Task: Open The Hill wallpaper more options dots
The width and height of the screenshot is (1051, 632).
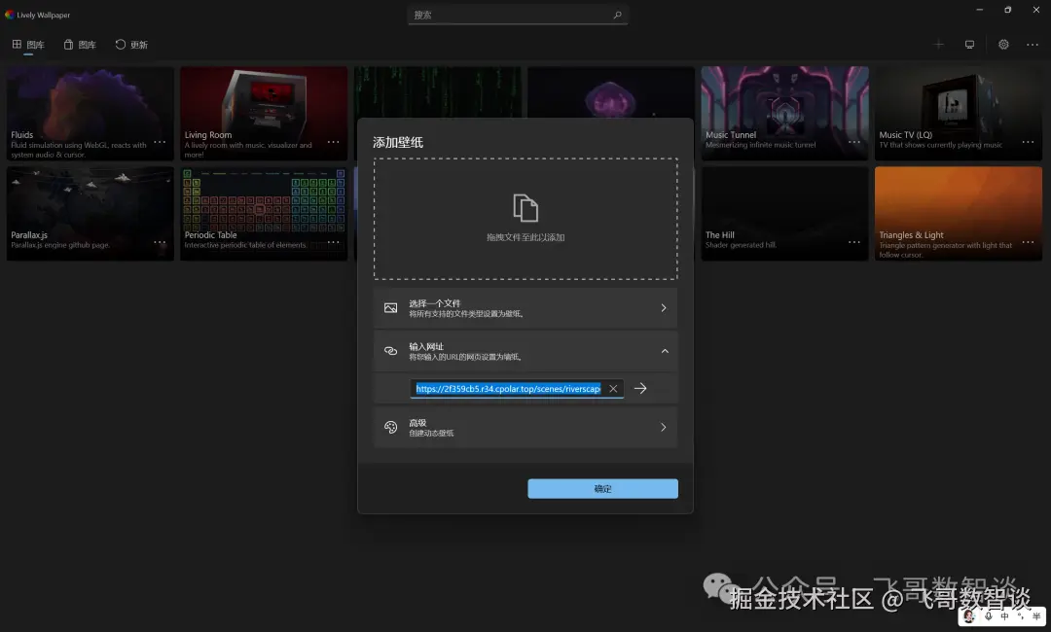Action: 854,242
